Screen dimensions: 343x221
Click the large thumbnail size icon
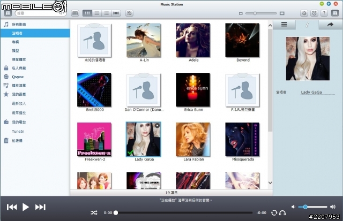pyautogui.click(x=282, y=13)
